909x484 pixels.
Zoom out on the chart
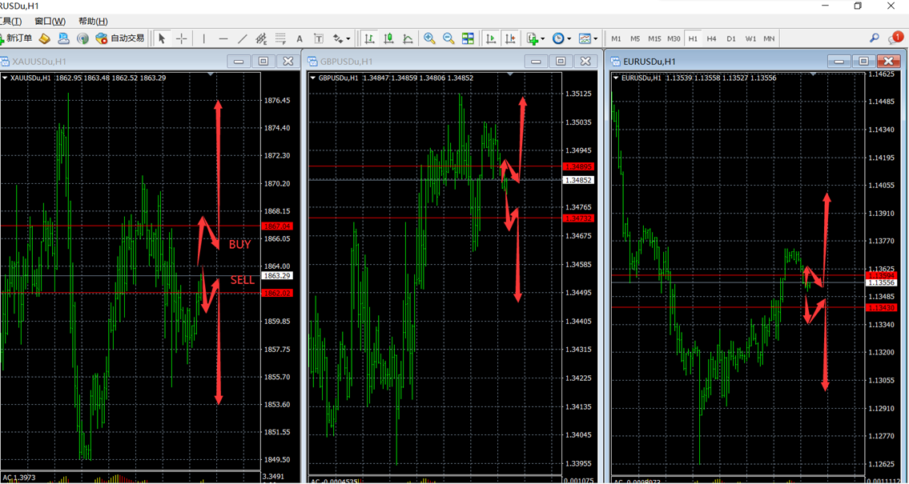(x=448, y=38)
